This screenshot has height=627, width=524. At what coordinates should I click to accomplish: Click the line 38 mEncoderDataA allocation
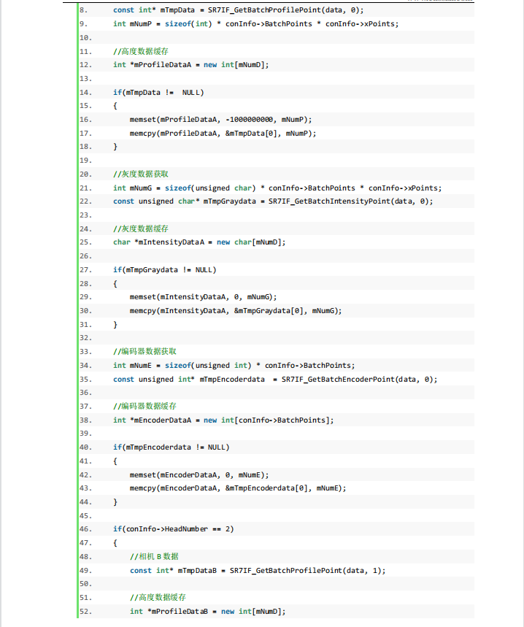(223, 420)
